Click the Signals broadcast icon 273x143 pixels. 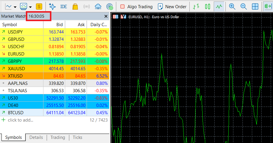click(87, 7)
